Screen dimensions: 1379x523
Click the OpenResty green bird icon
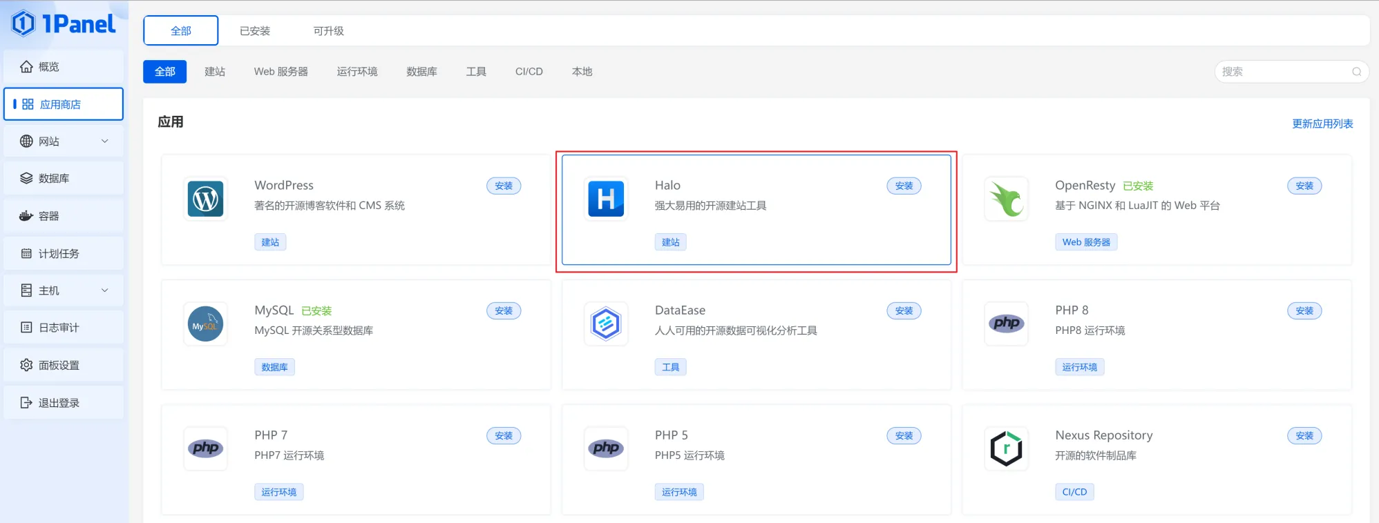(1006, 199)
